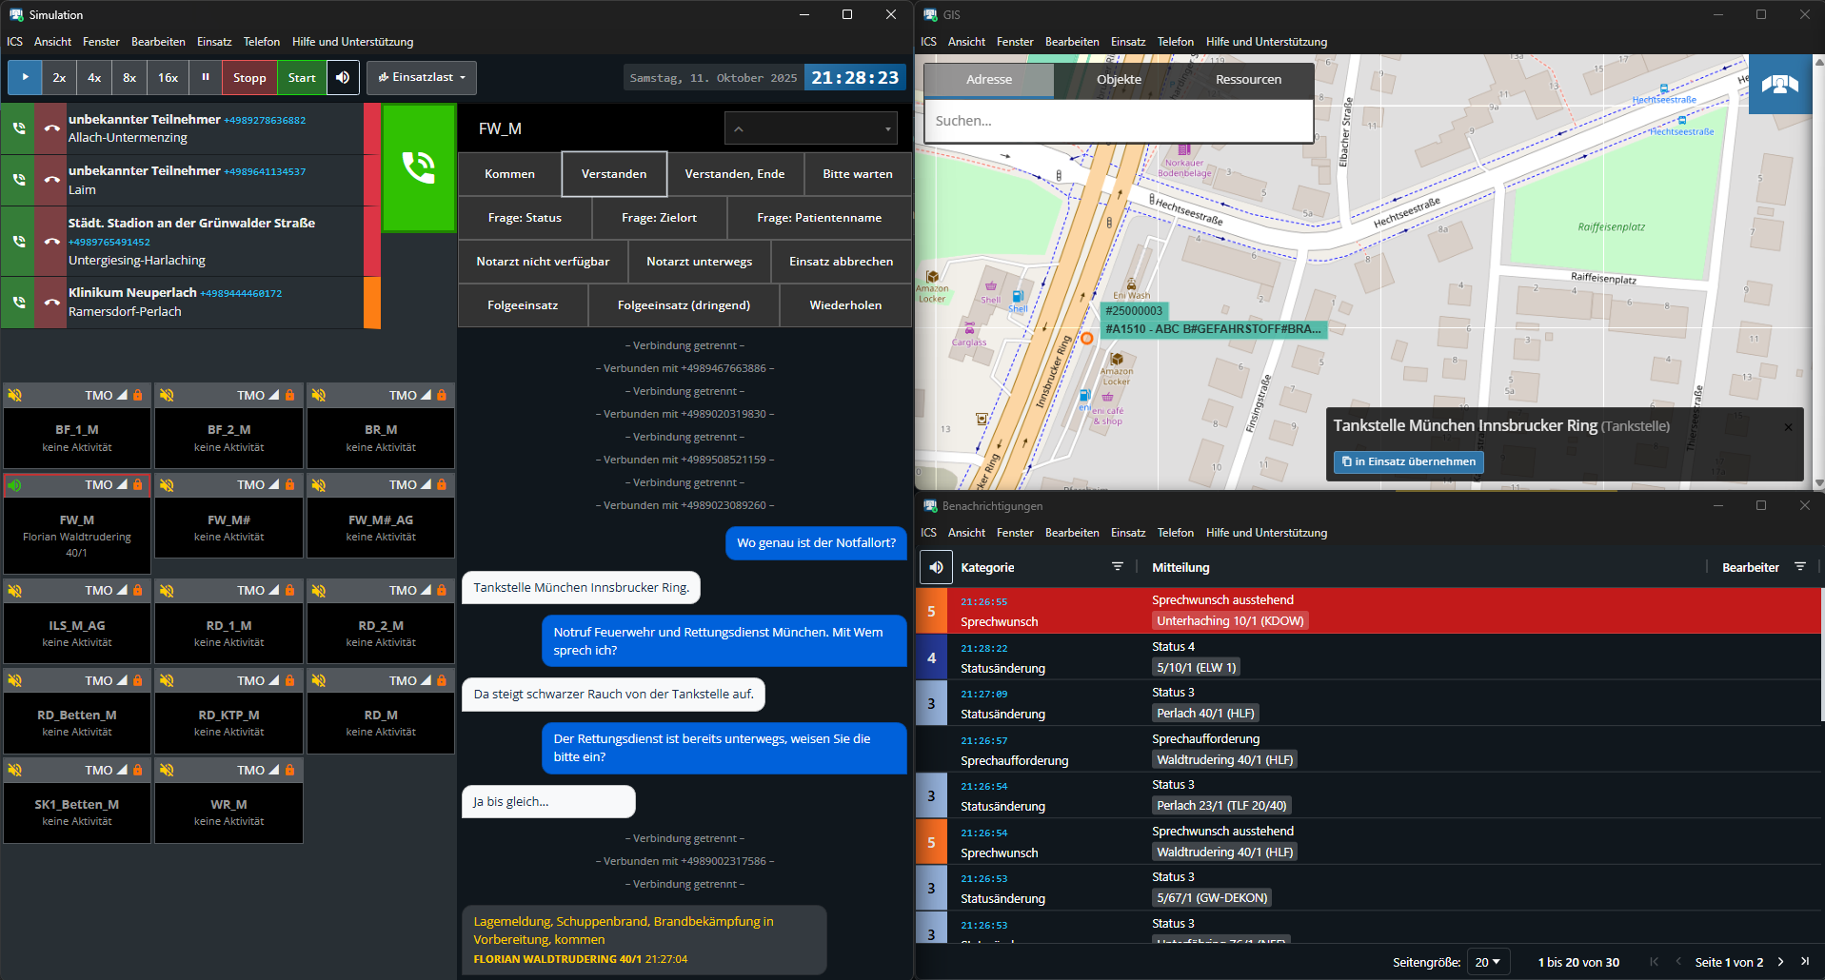Image resolution: width=1825 pixels, height=980 pixels.
Task: Unmute the BF_1_M radio channel
Action: [15, 395]
